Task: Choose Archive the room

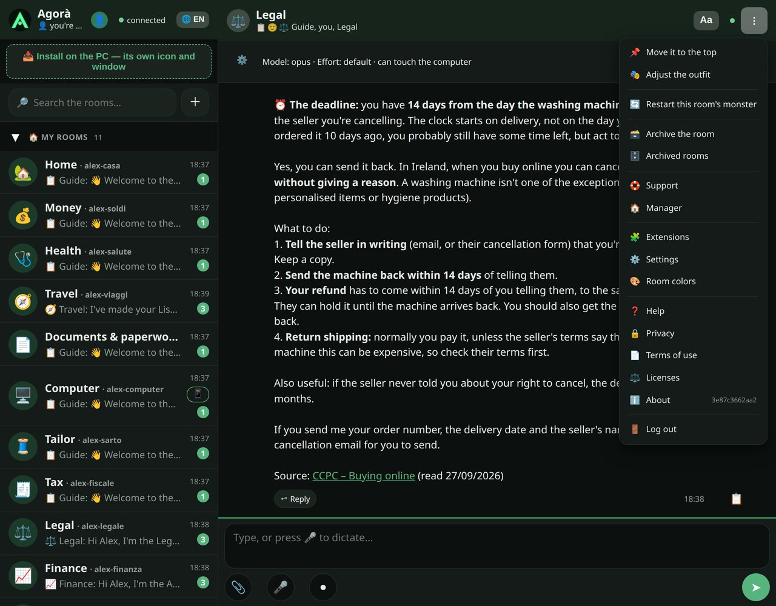Action: (x=693, y=134)
